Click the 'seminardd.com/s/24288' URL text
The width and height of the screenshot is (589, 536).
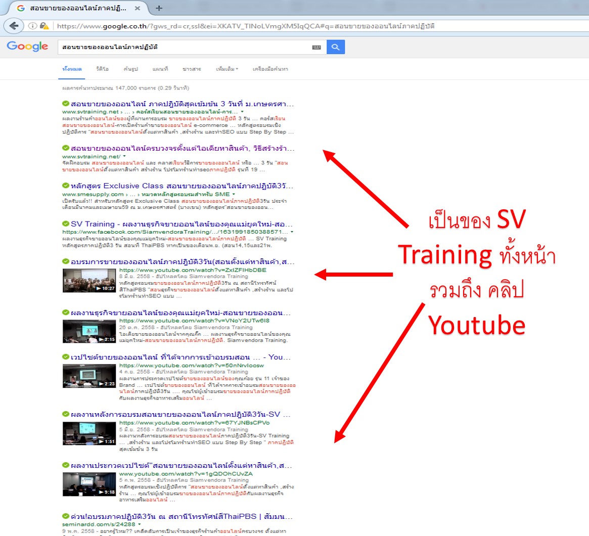click(99, 524)
